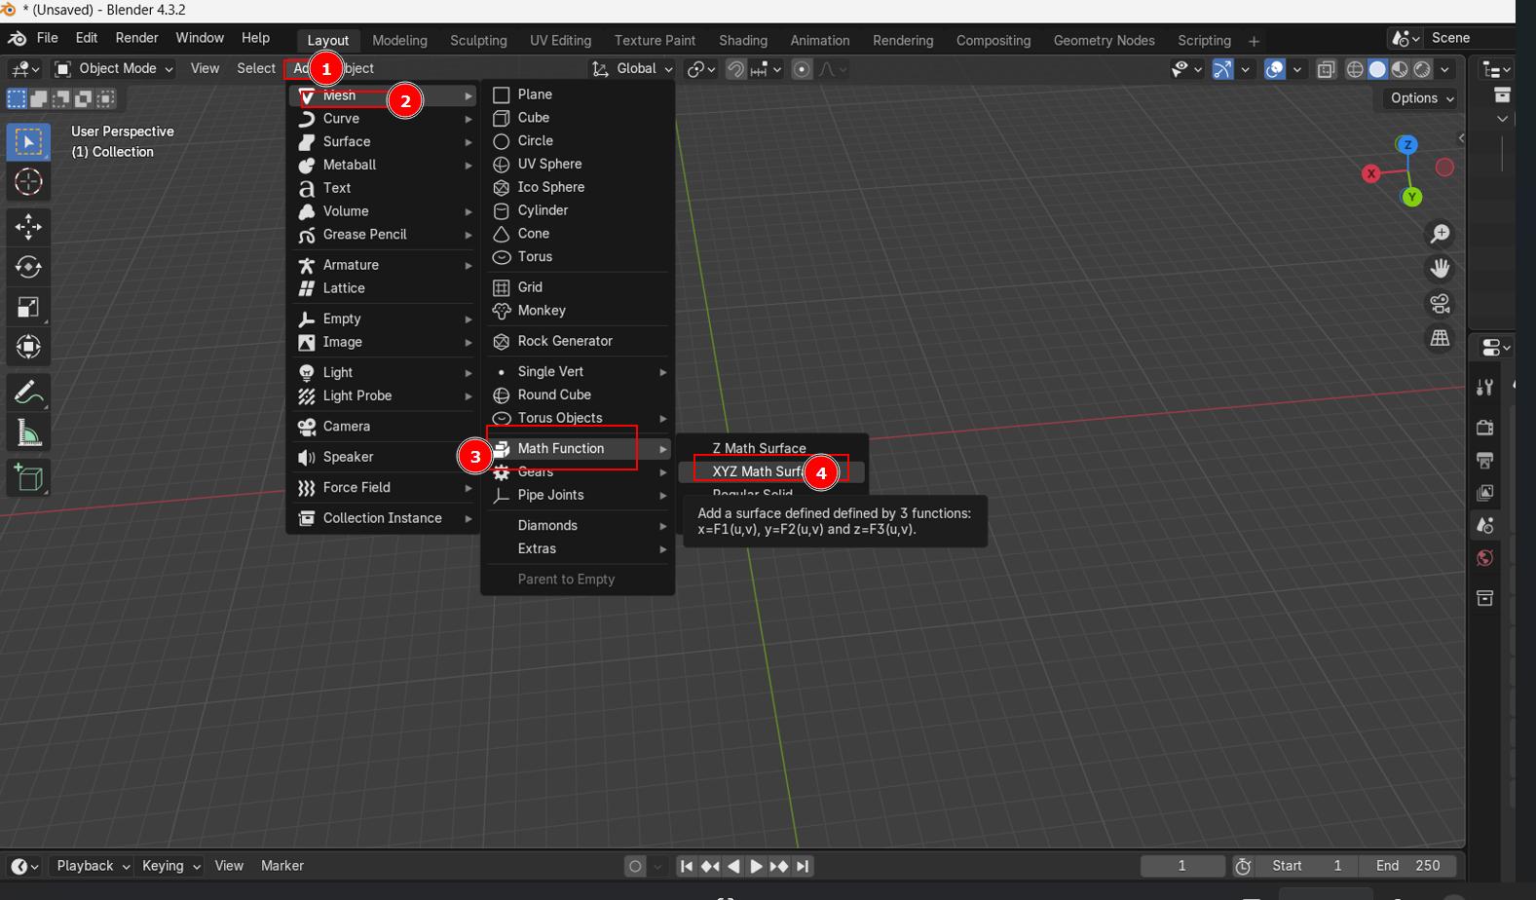Image resolution: width=1536 pixels, height=900 pixels.
Task: Switch to solid viewport shading
Action: [x=1377, y=69]
